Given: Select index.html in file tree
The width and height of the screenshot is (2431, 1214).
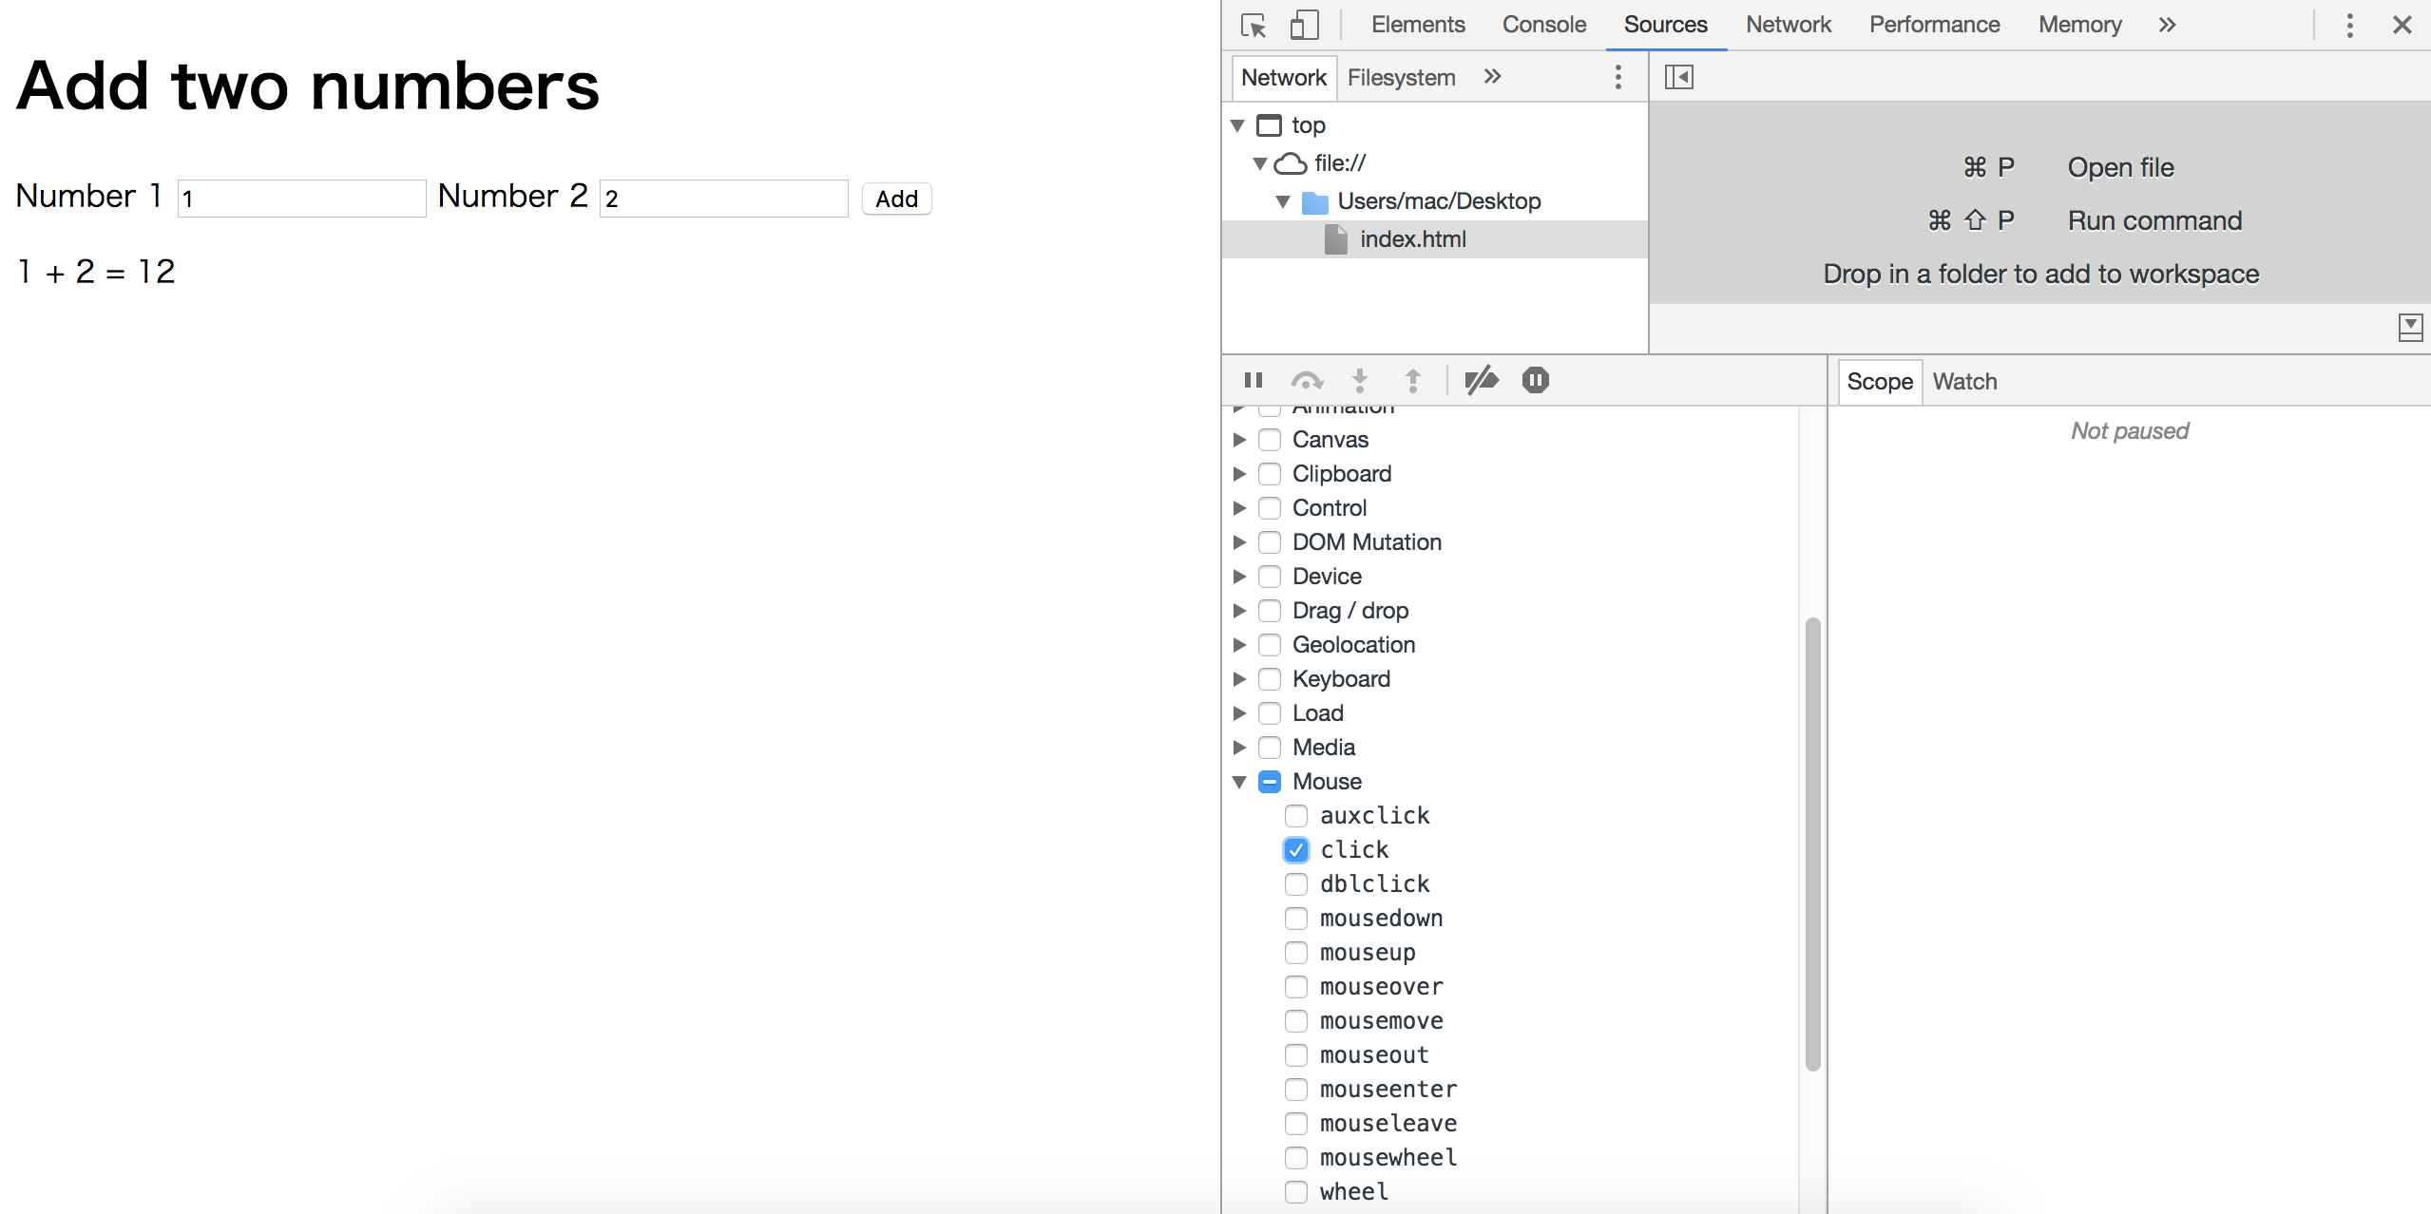Looking at the screenshot, I should tap(1412, 239).
